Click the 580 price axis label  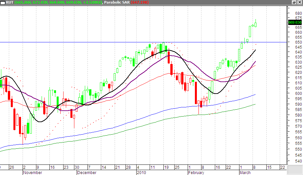click(x=298, y=115)
